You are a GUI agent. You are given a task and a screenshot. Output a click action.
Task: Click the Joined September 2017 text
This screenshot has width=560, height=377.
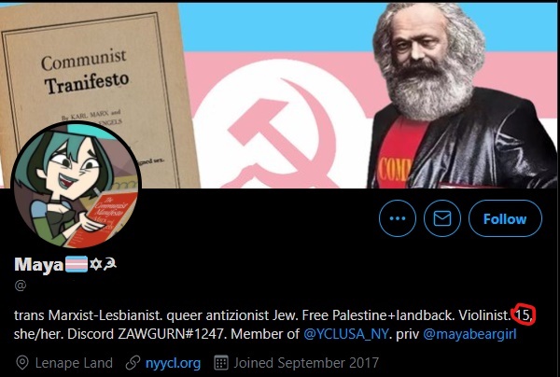(x=306, y=363)
